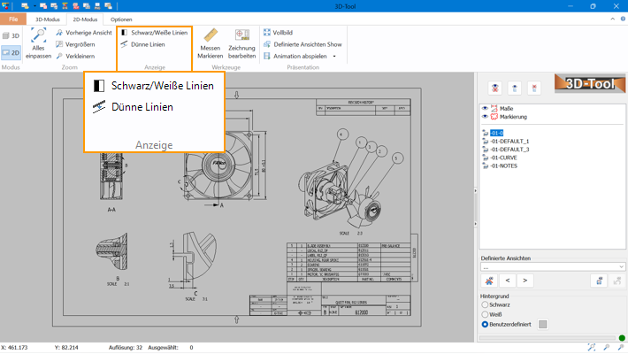Toggle visibility eye for Markierung
Screen dimensions: 628x354
[484, 117]
